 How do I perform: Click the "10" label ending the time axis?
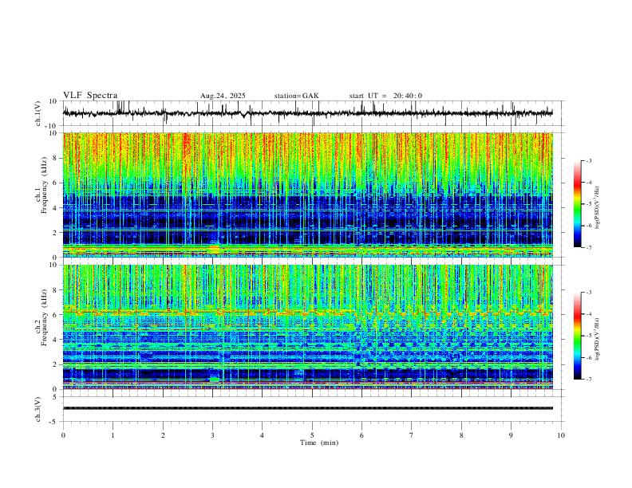[x=561, y=435]
